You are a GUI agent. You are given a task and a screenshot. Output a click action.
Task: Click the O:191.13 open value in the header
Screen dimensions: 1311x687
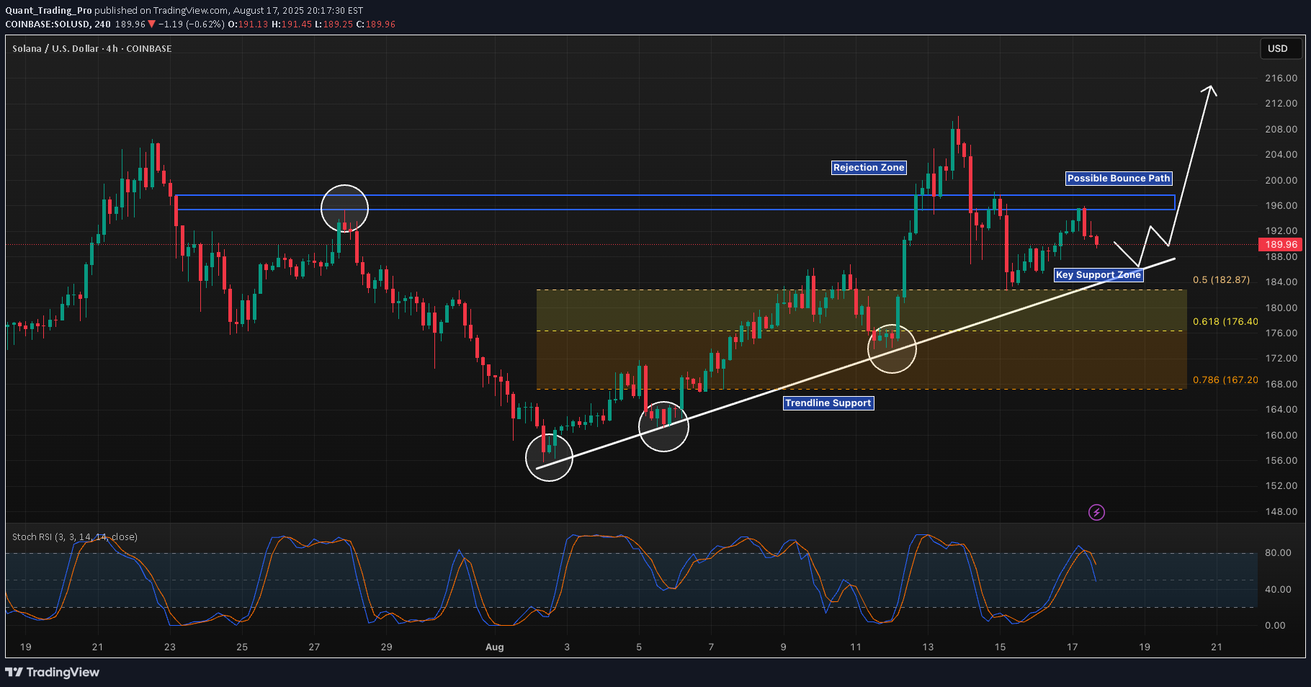pyautogui.click(x=248, y=24)
